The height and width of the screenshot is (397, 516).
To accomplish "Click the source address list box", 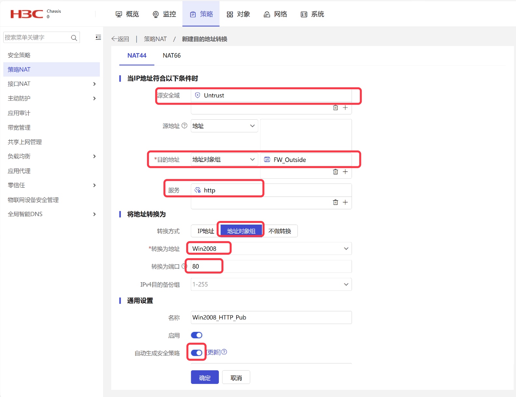I will click(x=306, y=135).
